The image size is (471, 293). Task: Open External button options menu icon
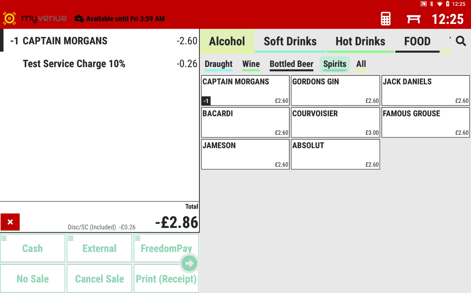point(71,238)
